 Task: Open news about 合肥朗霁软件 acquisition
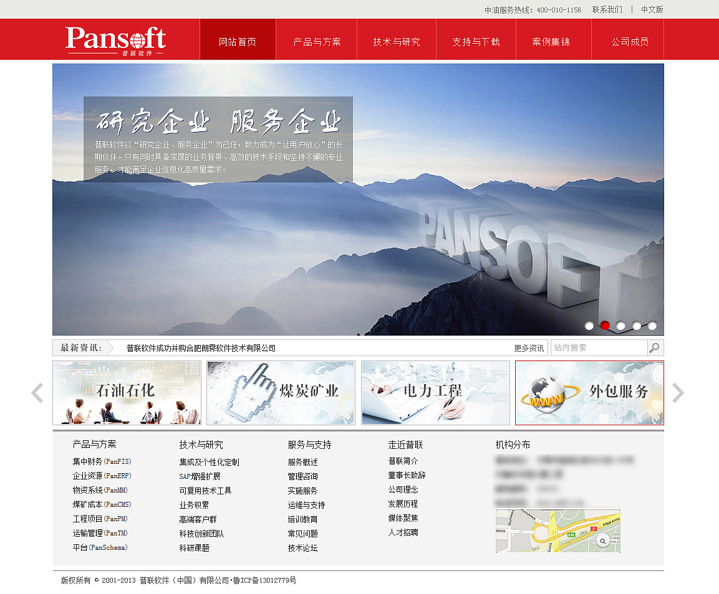coord(201,348)
